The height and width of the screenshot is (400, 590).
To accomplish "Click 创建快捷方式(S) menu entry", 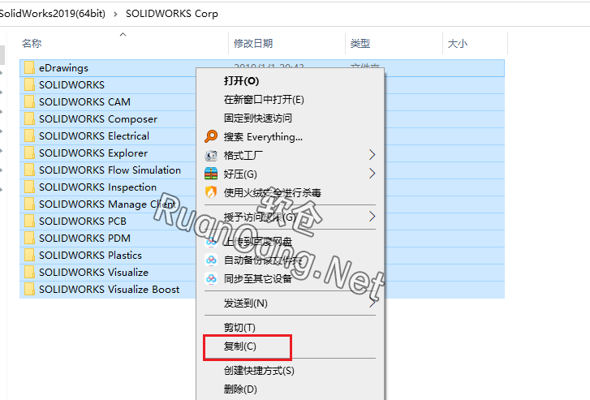I will point(259,370).
